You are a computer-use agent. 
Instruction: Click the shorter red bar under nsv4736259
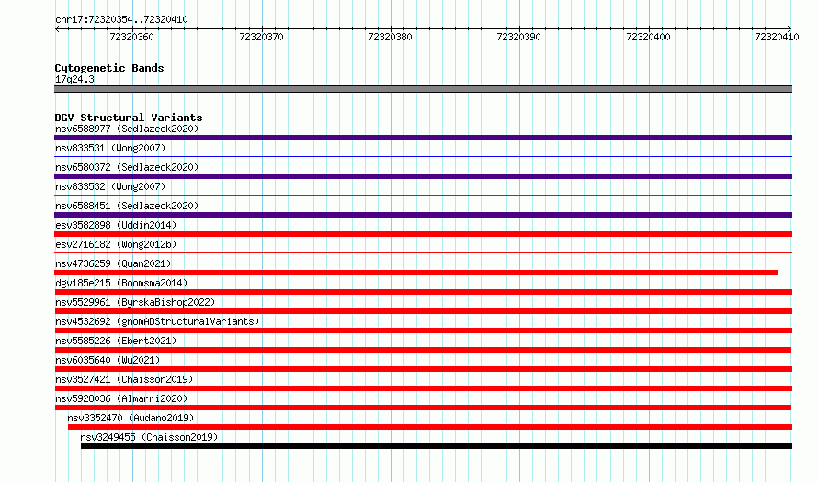(x=416, y=273)
